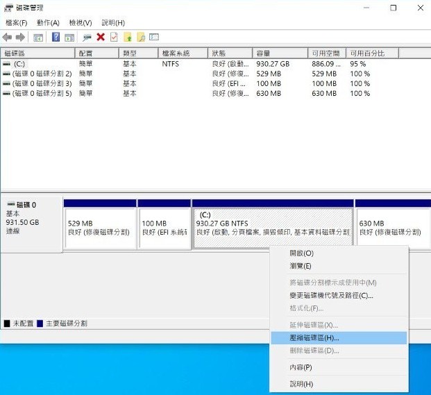Screen dimensions: 431x395
Task: Click the folder with magnifier icon
Action: pyautogui.click(x=141, y=37)
